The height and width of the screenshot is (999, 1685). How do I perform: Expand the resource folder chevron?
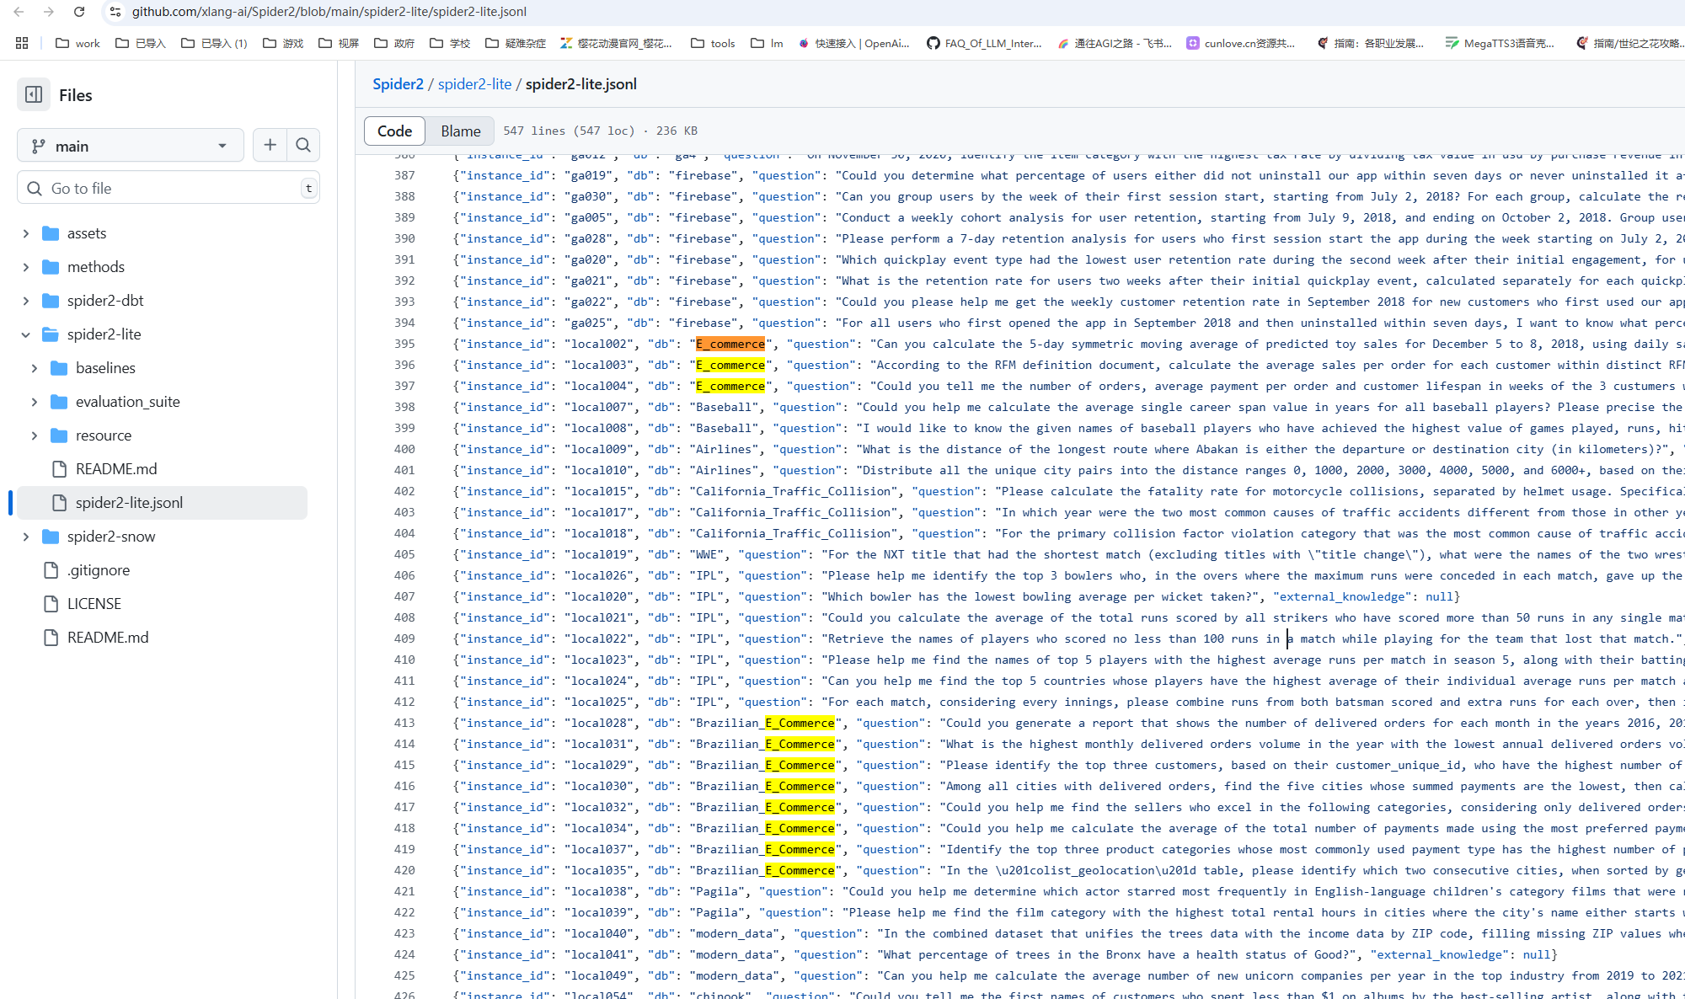(x=35, y=435)
